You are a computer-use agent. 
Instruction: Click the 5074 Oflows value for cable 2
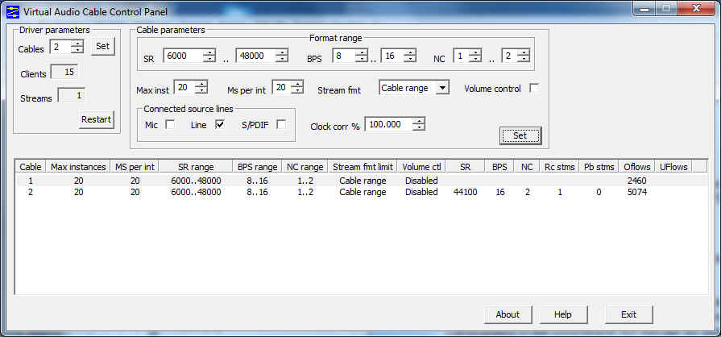[x=637, y=192]
